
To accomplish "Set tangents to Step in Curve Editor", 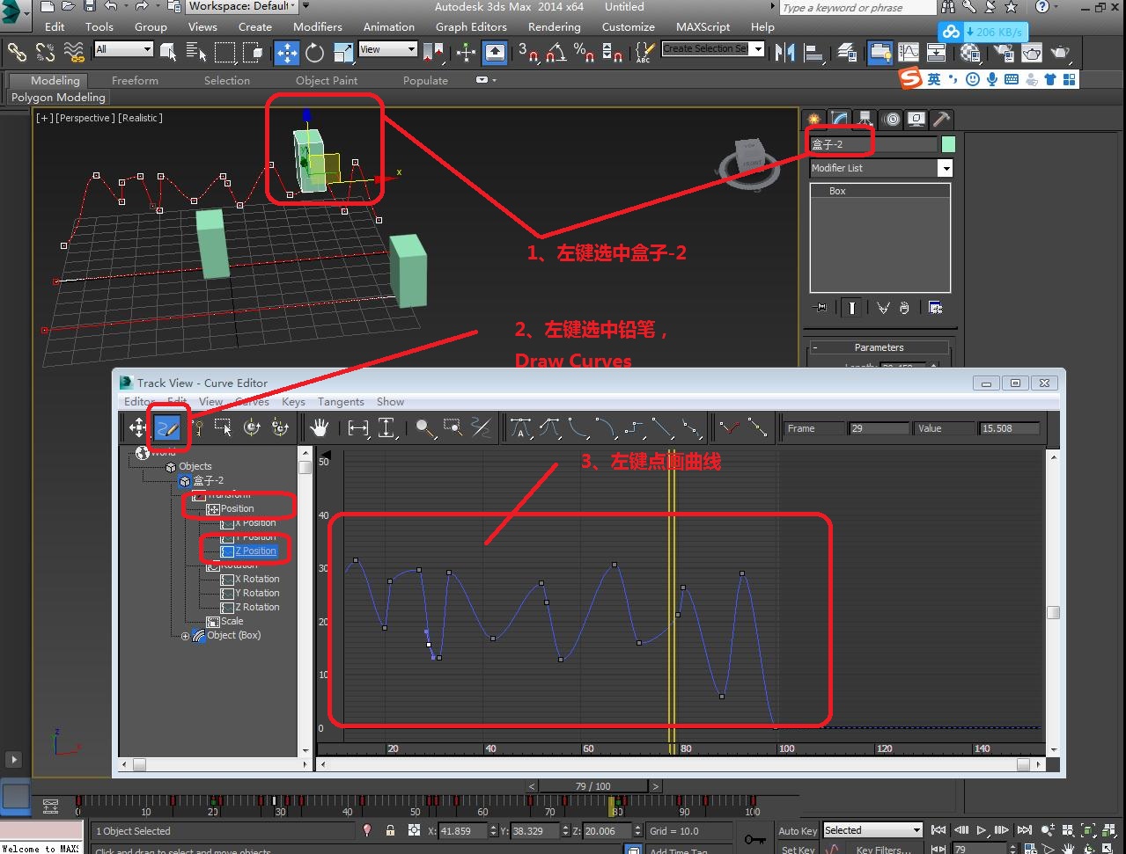I will (635, 428).
